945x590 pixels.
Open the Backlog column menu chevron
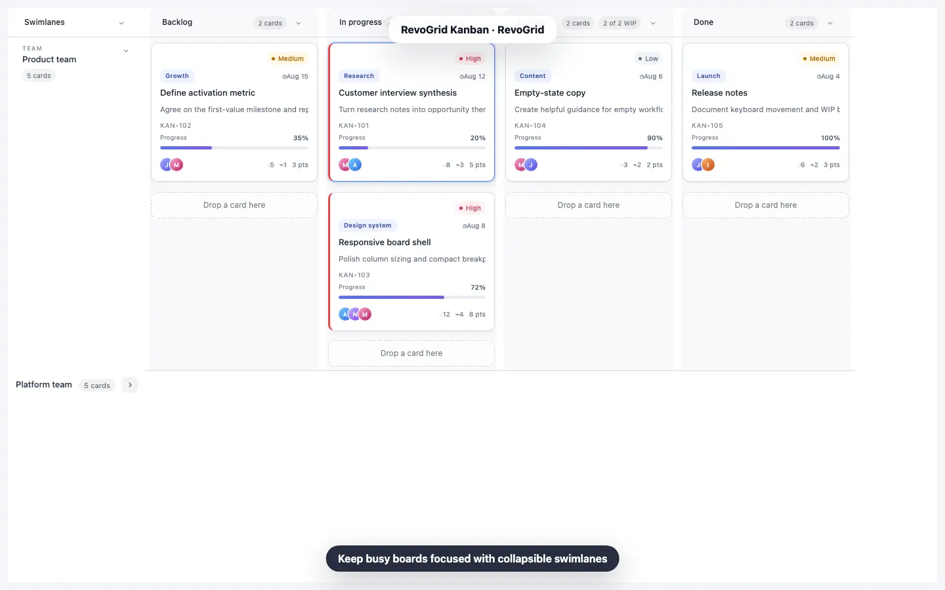(x=299, y=23)
